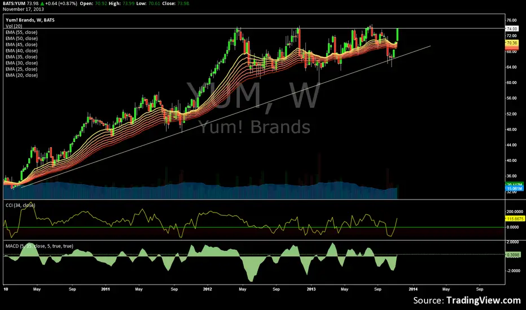Click the latest tall green weekly candle

397,36
